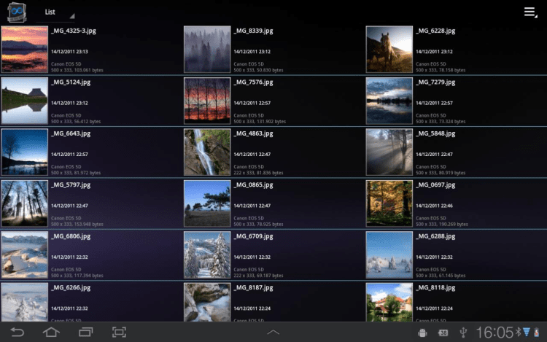Viewport: 547px width, 342px height.
Task: Open the Recent apps icon
Action: coord(85,332)
